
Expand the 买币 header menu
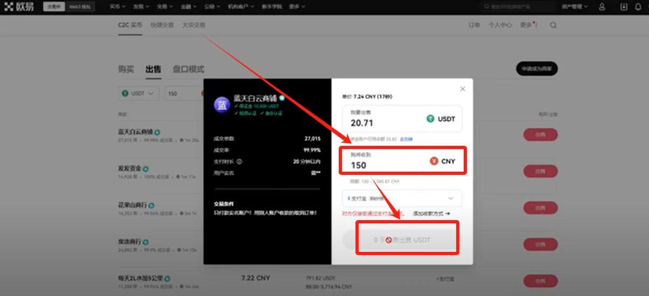point(117,7)
